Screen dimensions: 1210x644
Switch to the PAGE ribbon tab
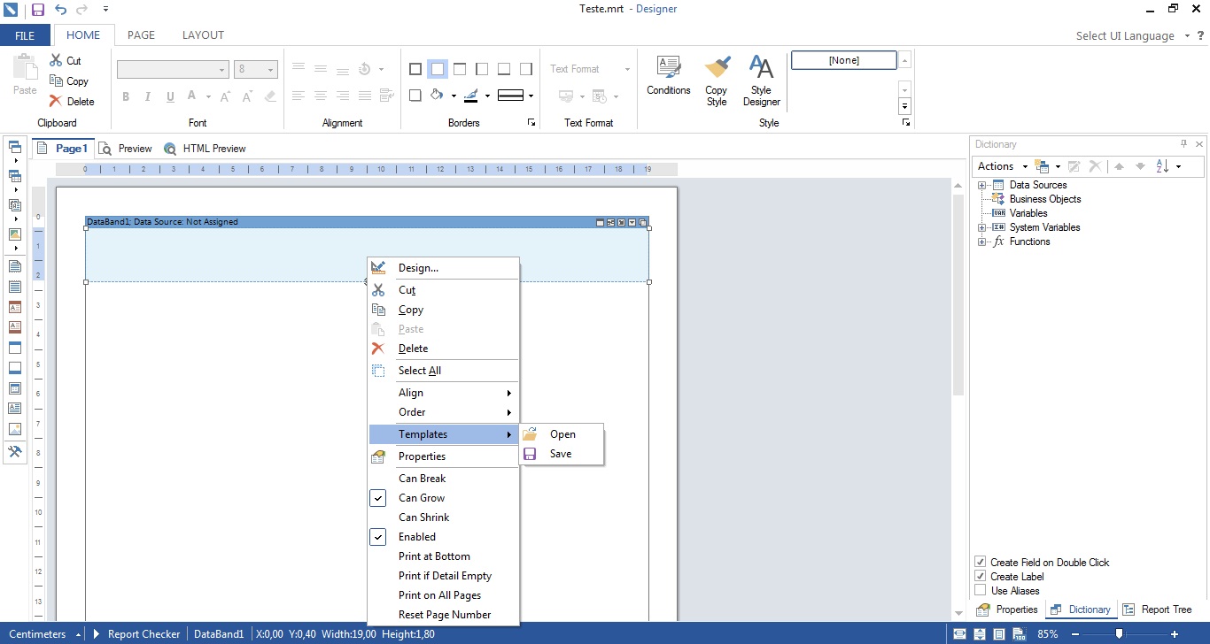pyautogui.click(x=141, y=35)
